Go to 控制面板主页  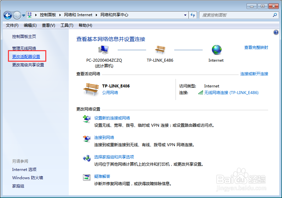click(x=24, y=37)
